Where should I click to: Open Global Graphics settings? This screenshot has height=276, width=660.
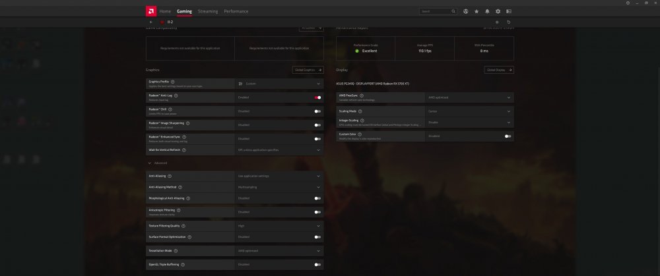pyautogui.click(x=308, y=70)
